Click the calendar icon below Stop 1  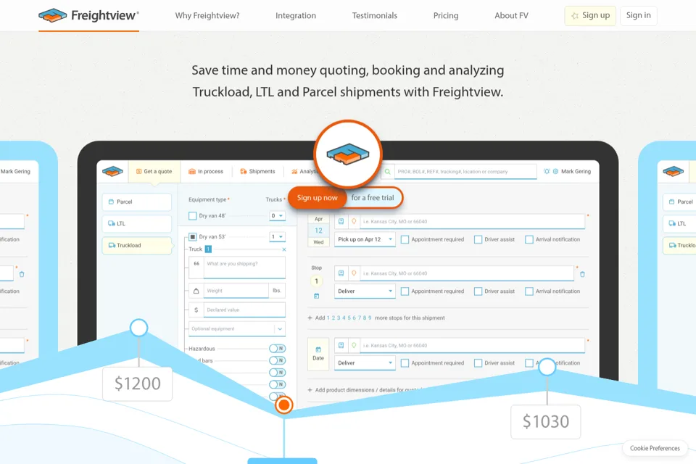317,296
